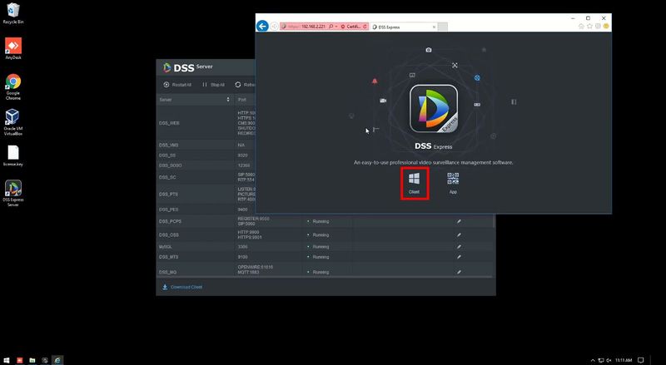This screenshot has width=666, height=365.
Task: Open the File Explorer taskbar icon
Action: 32,360
